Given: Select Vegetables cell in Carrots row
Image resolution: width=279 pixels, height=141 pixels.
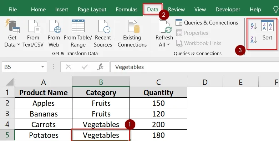Looking at the screenshot, I should coord(101,124).
